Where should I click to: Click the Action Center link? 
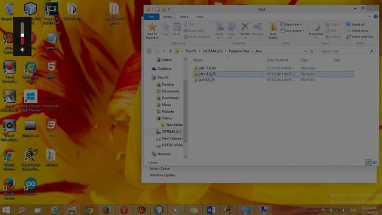pyautogui.click(x=160, y=168)
